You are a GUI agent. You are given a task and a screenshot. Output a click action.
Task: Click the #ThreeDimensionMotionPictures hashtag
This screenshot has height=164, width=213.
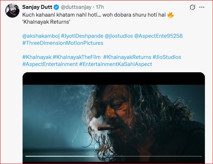click(63, 43)
